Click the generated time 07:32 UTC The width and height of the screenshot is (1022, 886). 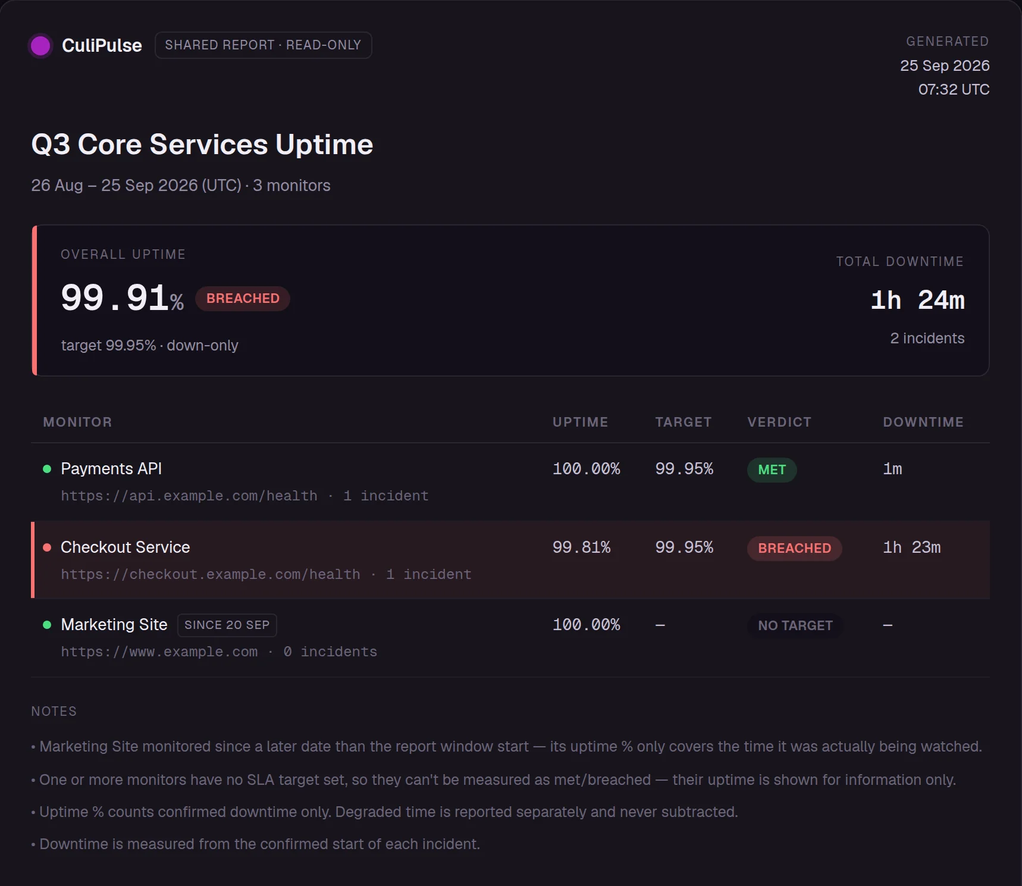pos(954,89)
